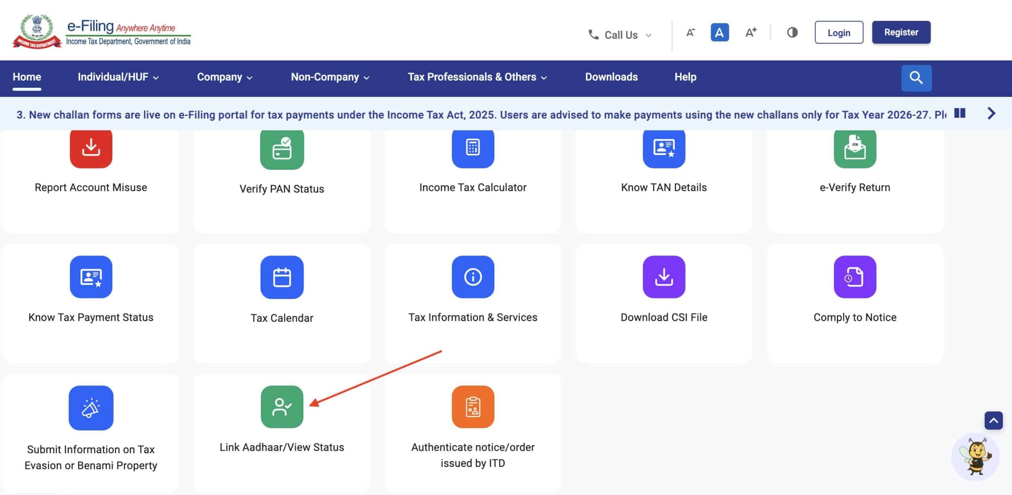Click the Tax Information & Services label
This screenshot has height=495, width=1012.
473,317
